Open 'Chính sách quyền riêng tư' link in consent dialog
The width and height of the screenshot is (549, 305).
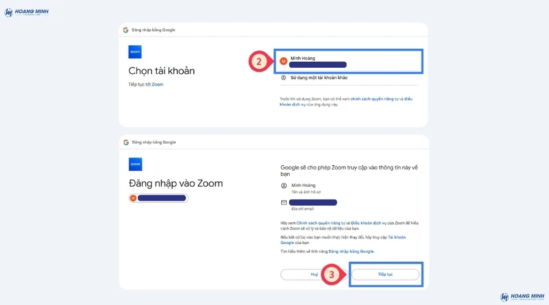click(321, 223)
